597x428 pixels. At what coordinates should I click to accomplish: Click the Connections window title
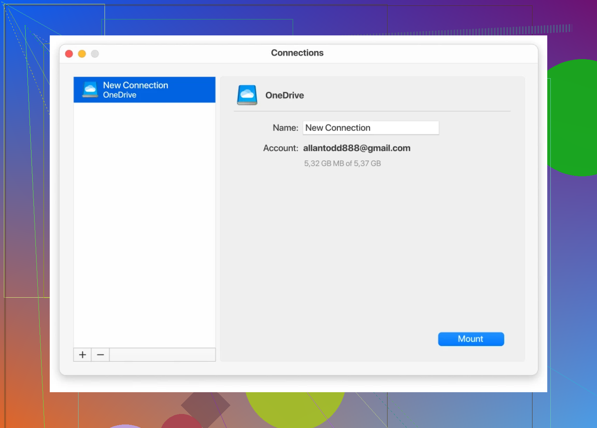[297, 53]
